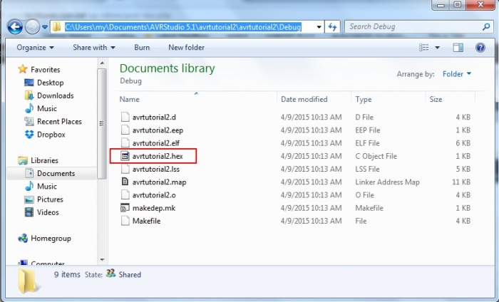
Task: Click the folder icon in address bar
Action: 56,27
